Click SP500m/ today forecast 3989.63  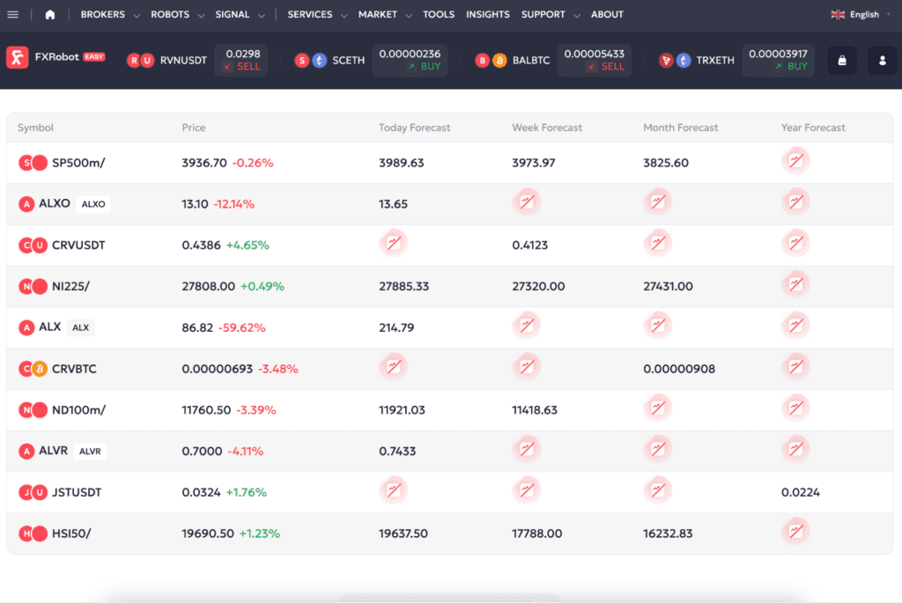(x=401, y=163)
